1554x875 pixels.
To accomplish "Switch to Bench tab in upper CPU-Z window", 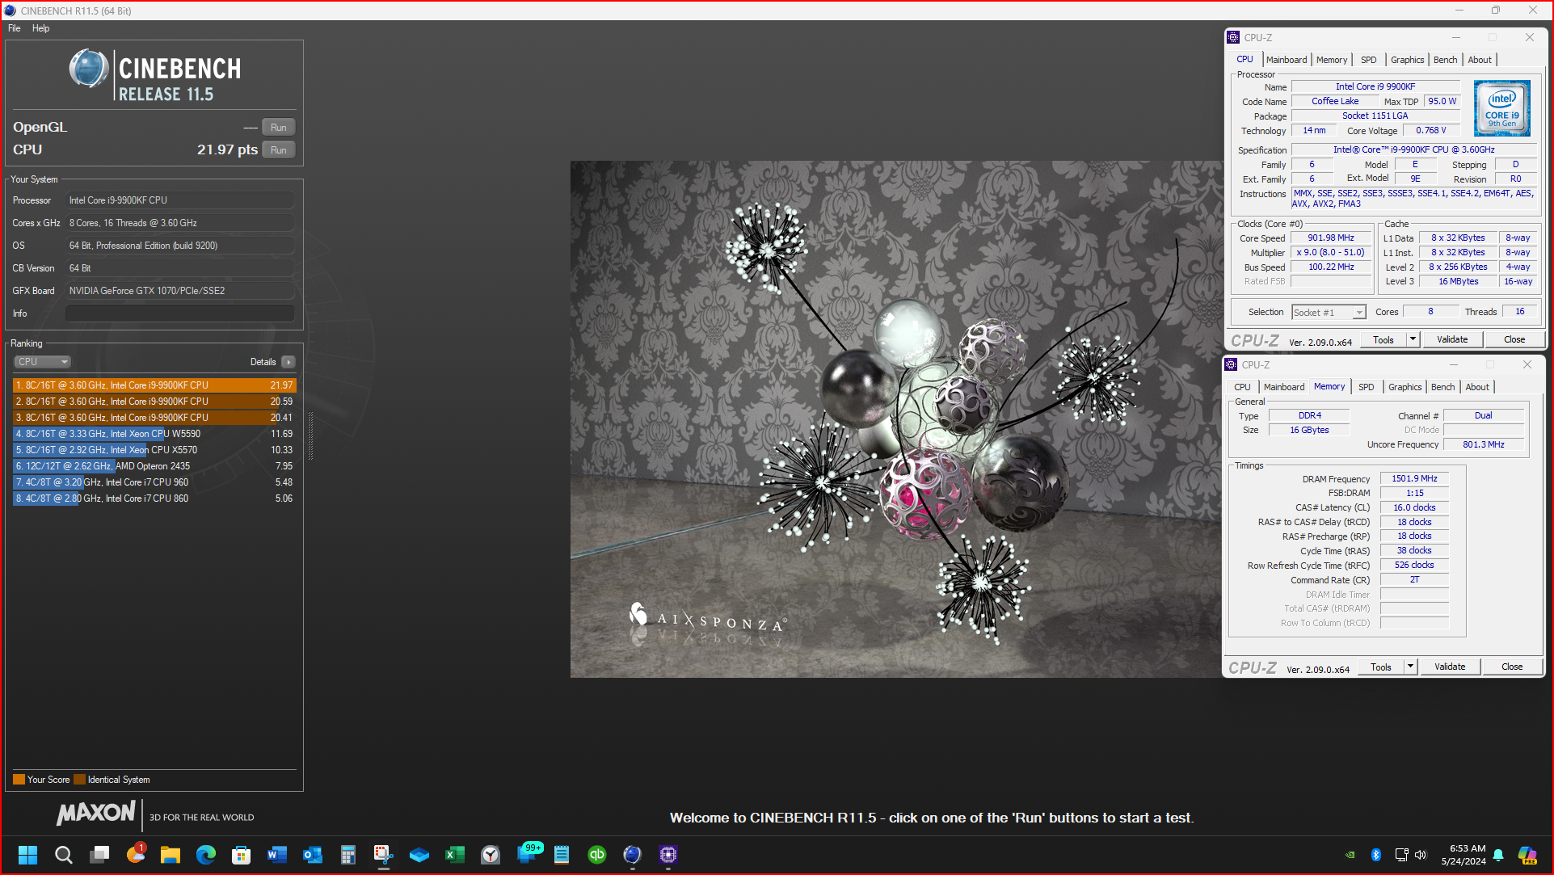I will click(1445, 60).
